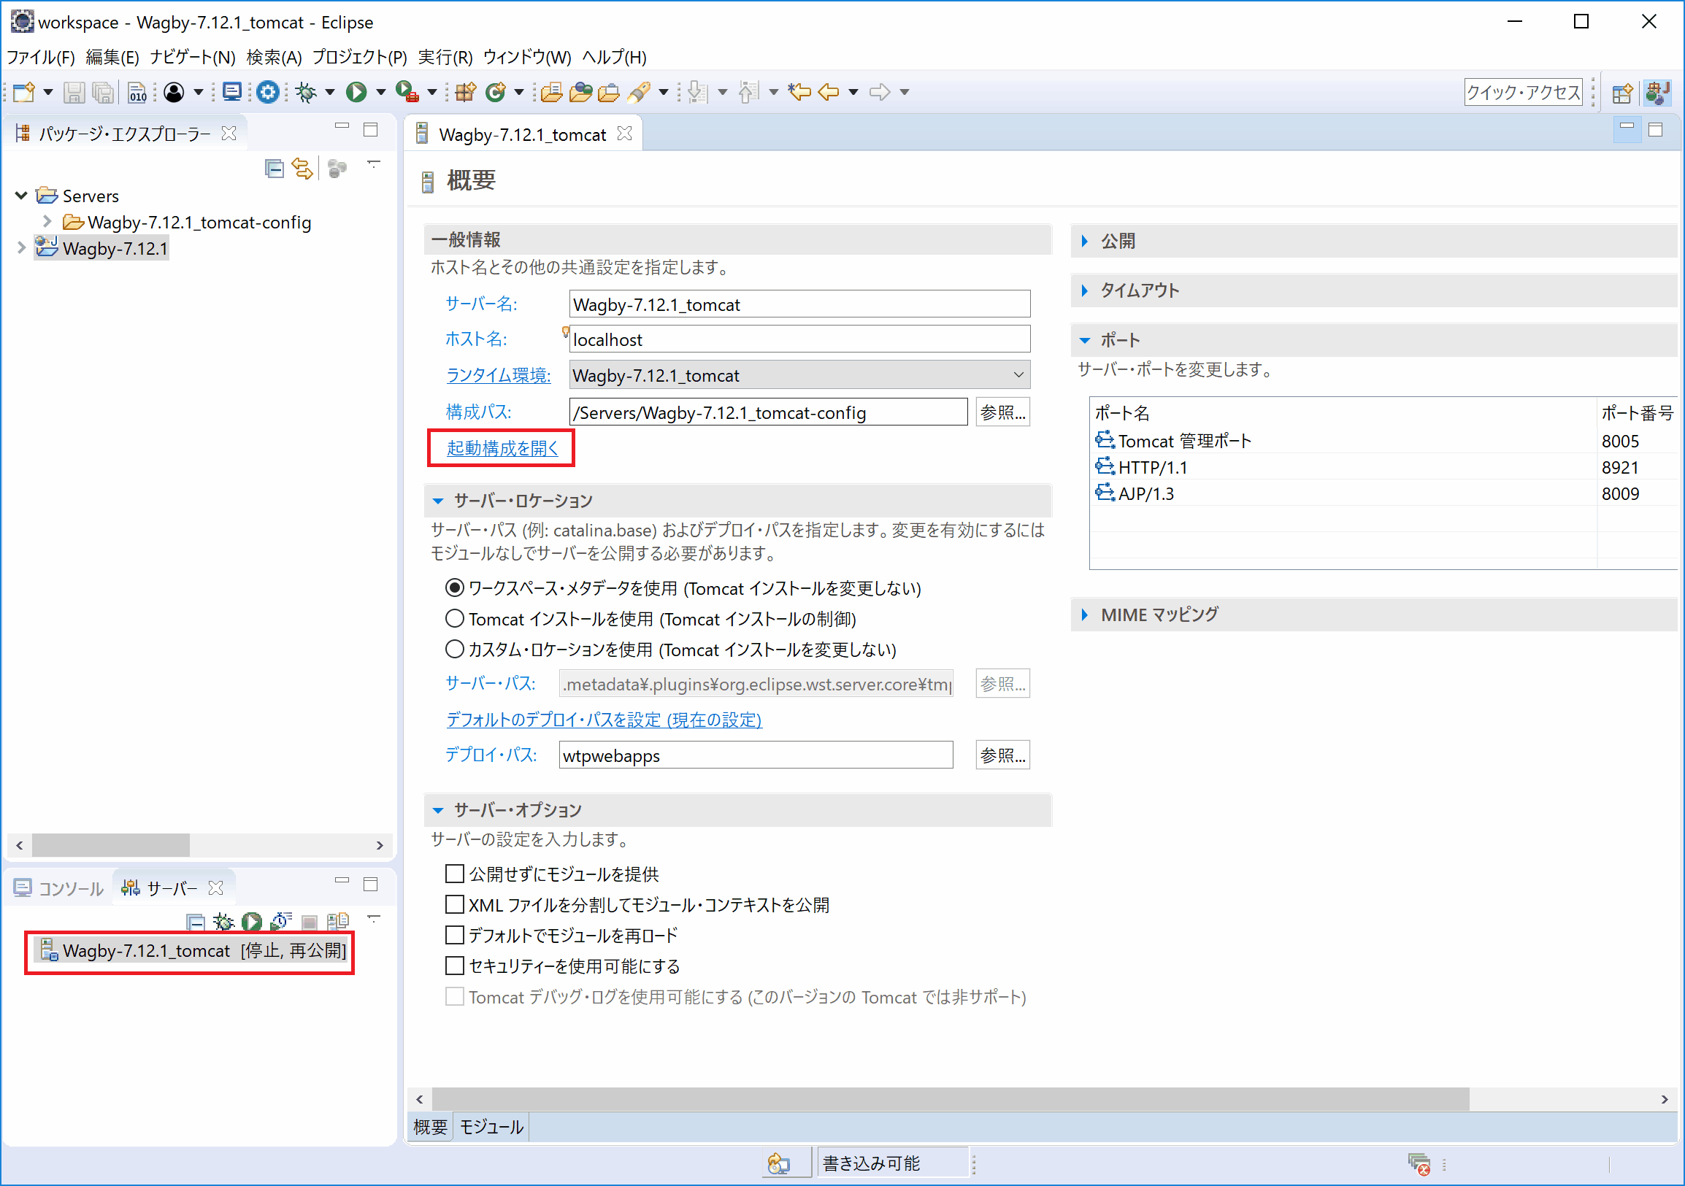Click Publish to server icon in Servers view
The height and width of the screenshot is (1186, 1685).
338,922
